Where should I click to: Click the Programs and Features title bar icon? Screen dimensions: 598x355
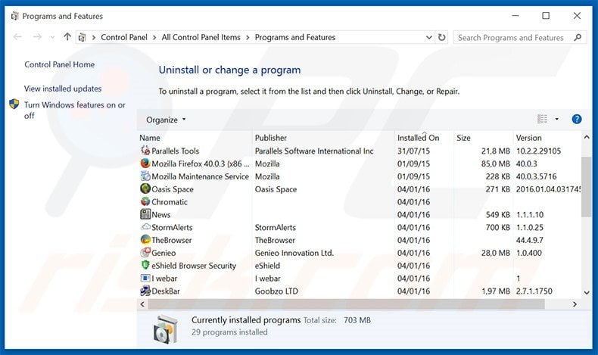coord(15,16)
